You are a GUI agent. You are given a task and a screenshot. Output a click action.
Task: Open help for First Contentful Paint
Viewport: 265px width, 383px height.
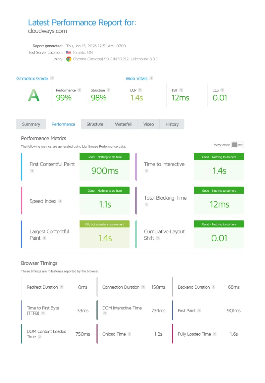[x=32, y=171]
